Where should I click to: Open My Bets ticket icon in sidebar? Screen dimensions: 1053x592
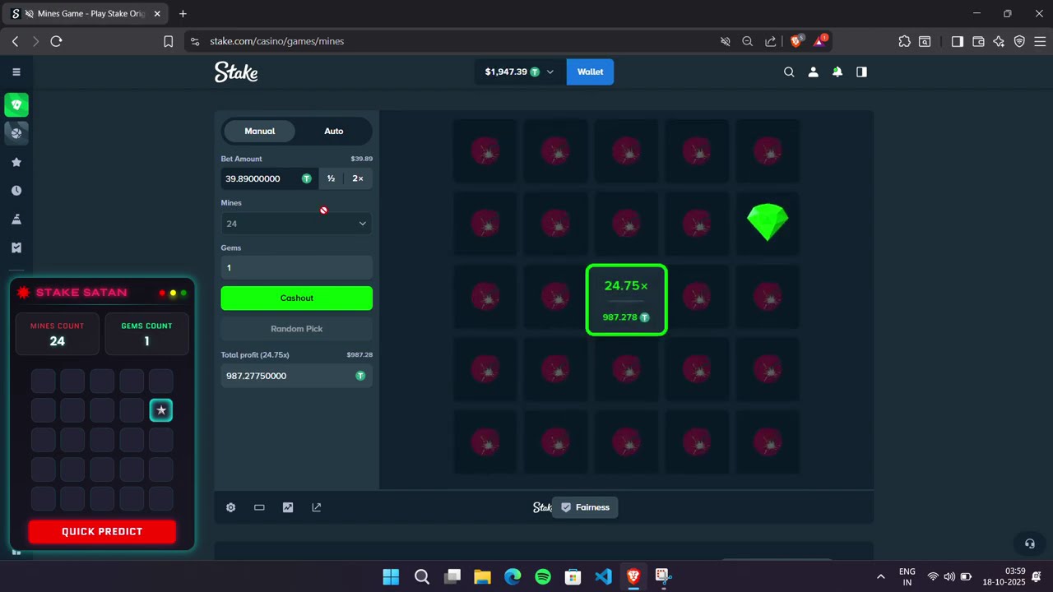coord(16,247)
